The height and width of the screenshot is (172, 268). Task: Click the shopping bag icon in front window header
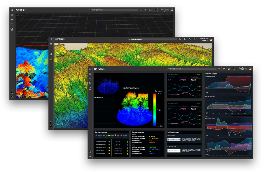click(229, 69)
